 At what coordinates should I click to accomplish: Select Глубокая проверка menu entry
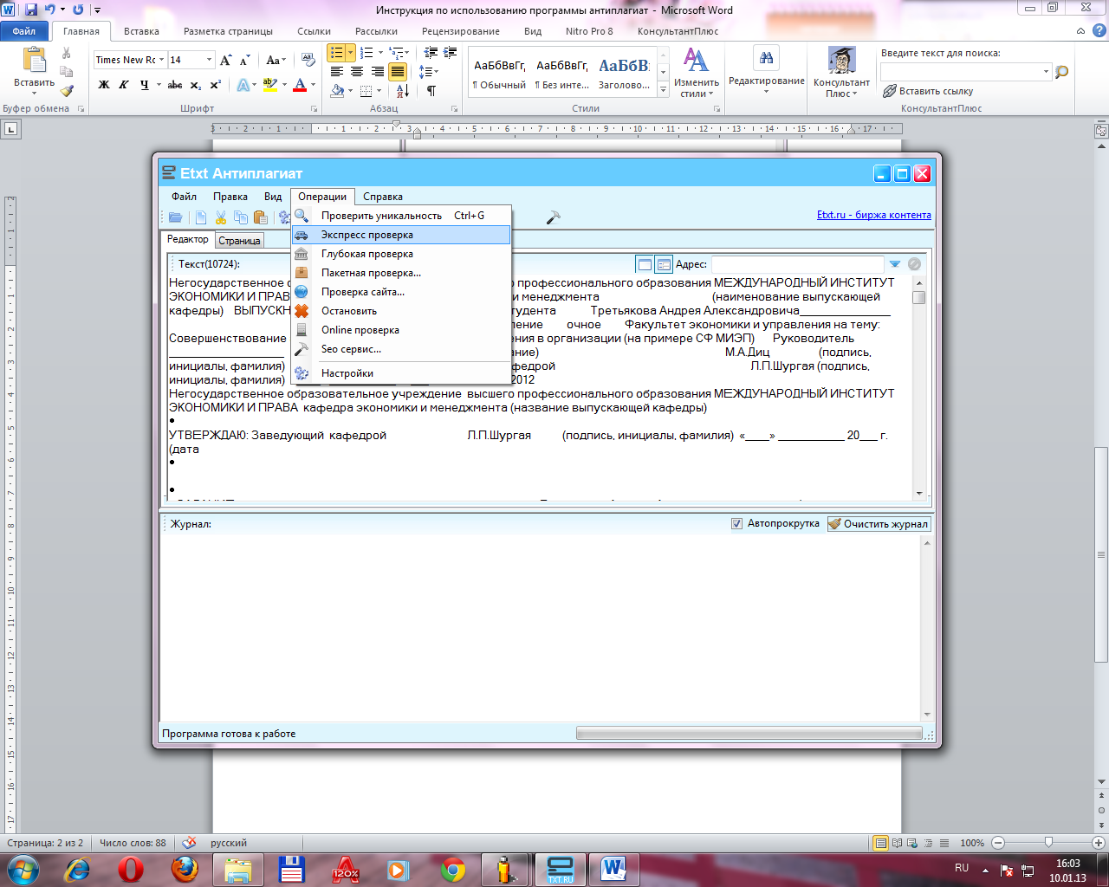point(401,254)
